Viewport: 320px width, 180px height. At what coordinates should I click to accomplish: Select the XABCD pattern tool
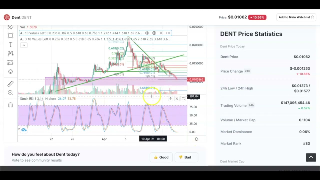click(10, 53)
